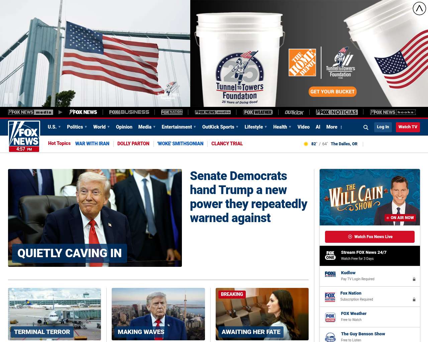
Task: Open the More menu
Action: 334,127
